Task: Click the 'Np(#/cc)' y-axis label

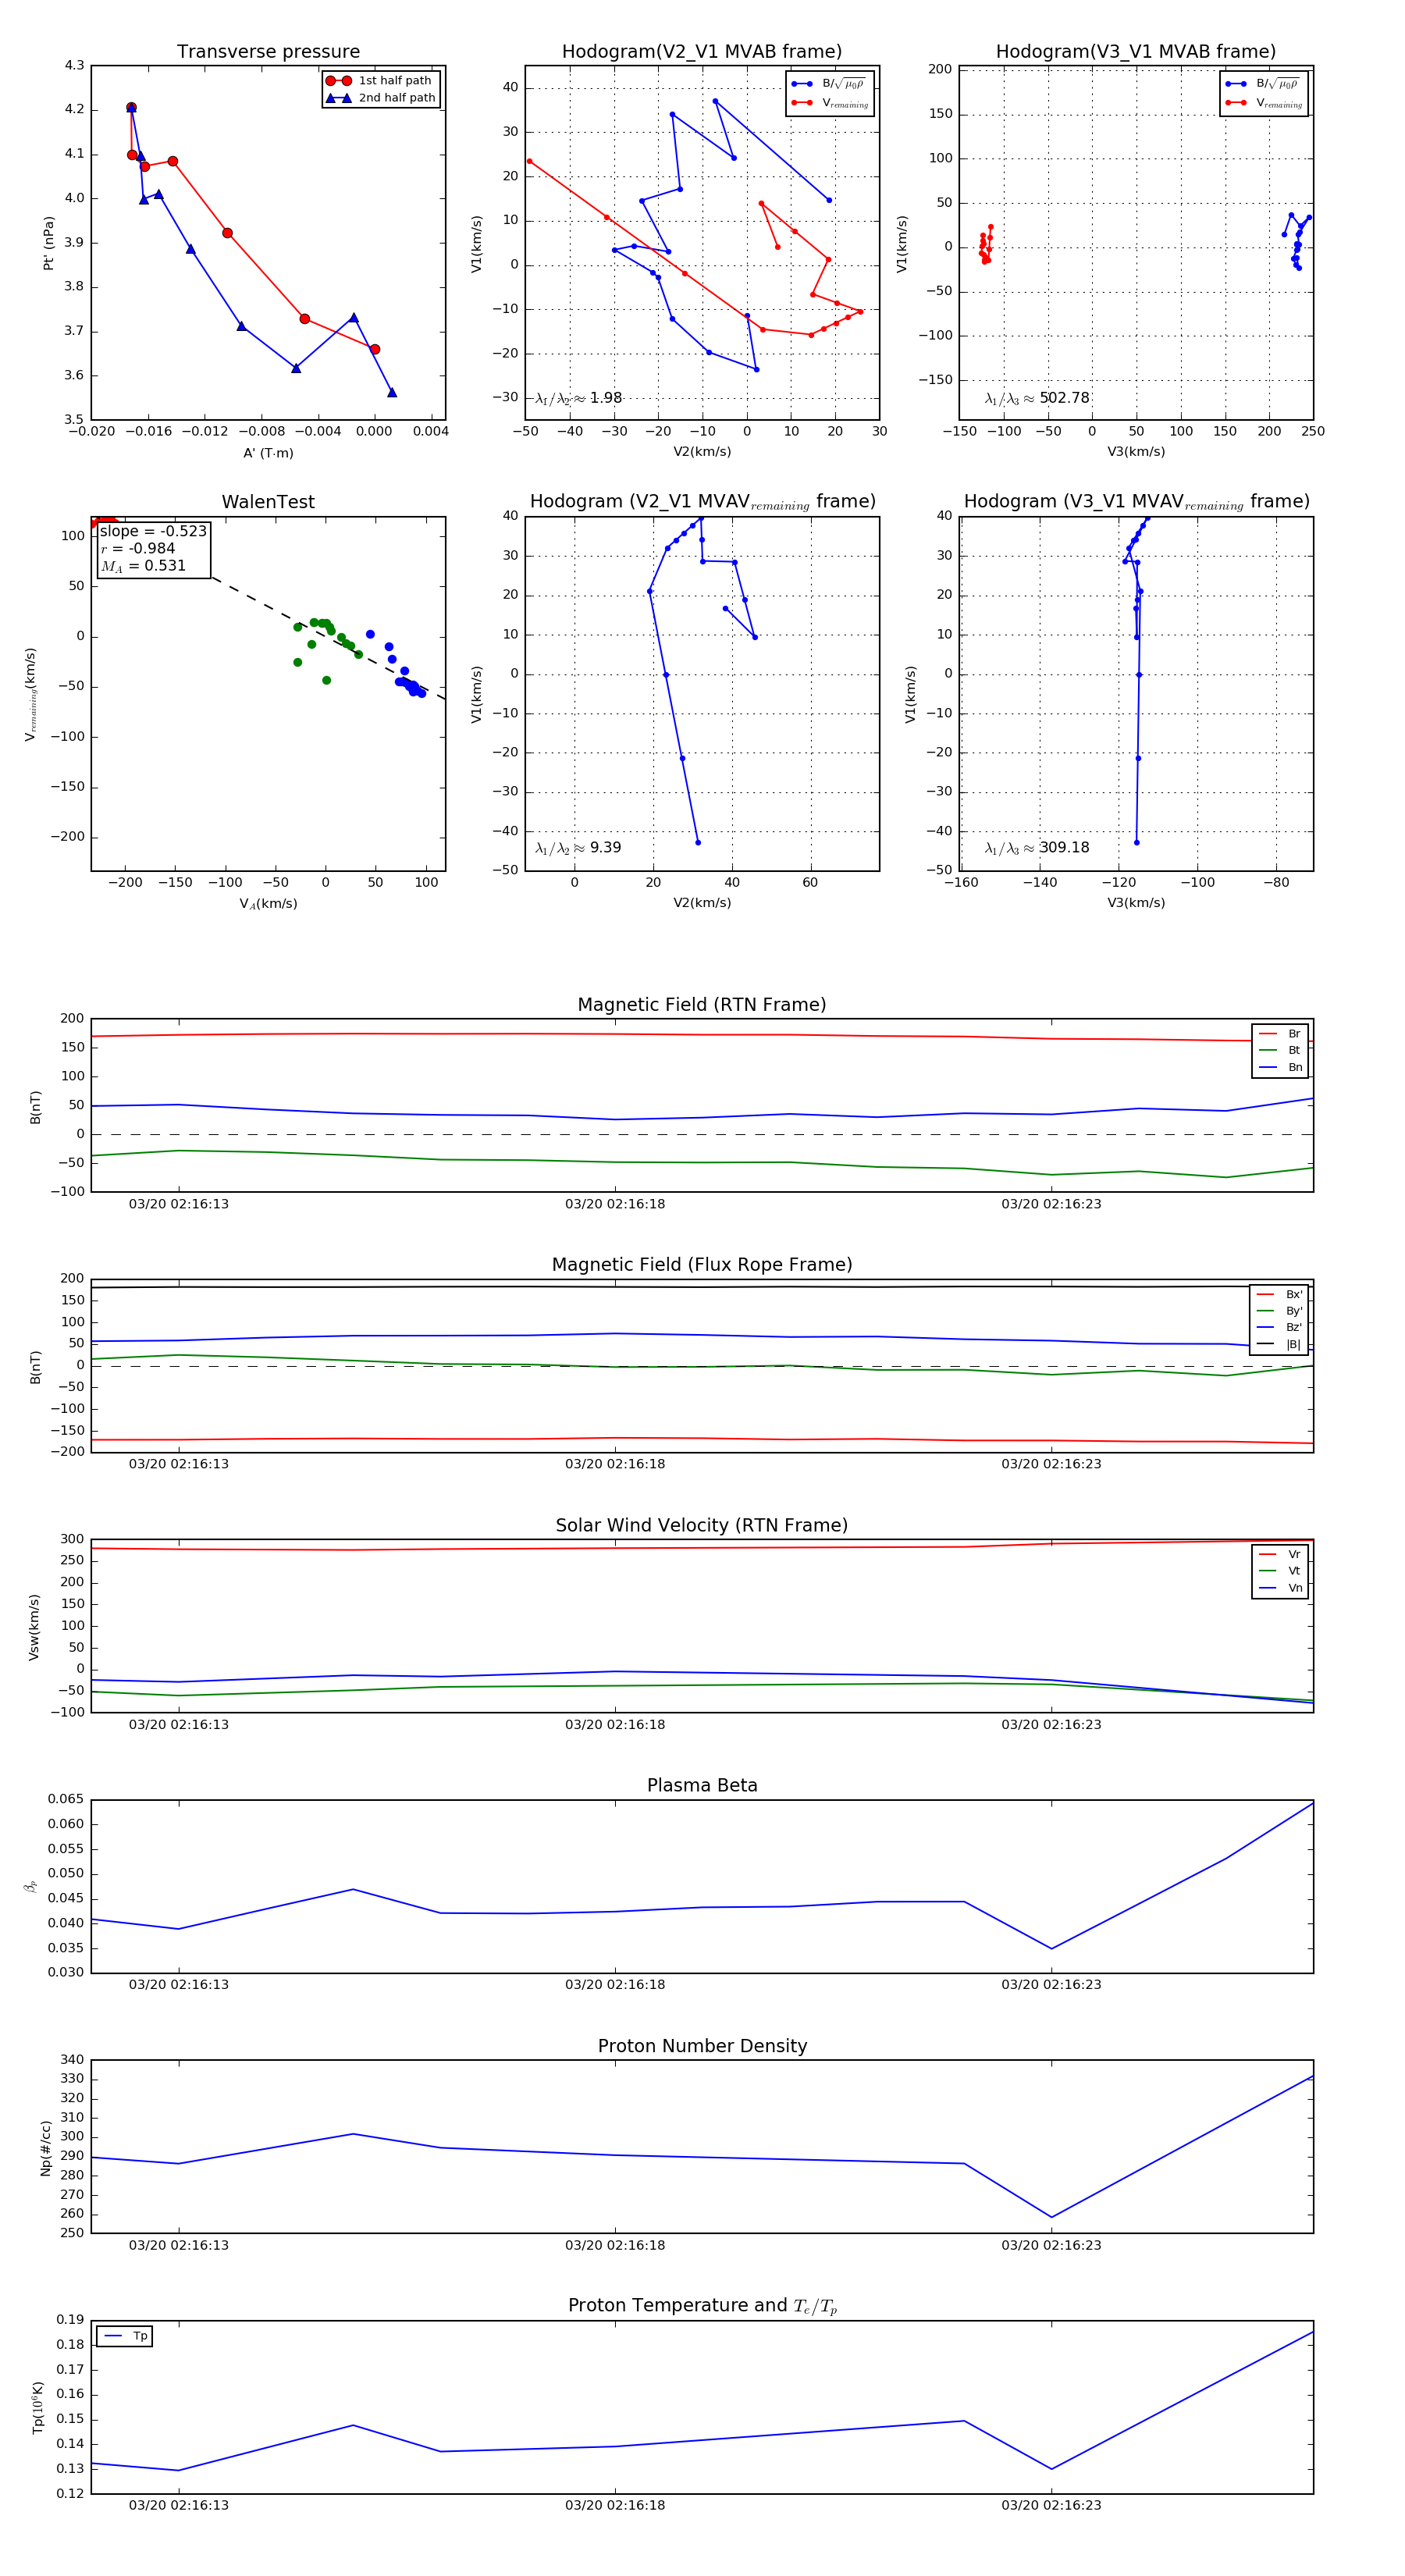Action: tap(45, 2148)
